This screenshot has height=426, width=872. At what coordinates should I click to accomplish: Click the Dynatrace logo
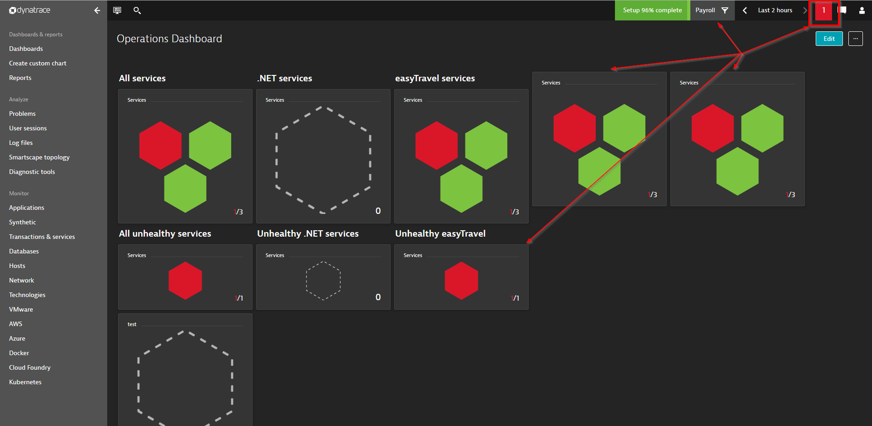click(x=30, y=10)
